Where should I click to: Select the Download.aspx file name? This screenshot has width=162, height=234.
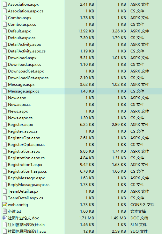22,58
